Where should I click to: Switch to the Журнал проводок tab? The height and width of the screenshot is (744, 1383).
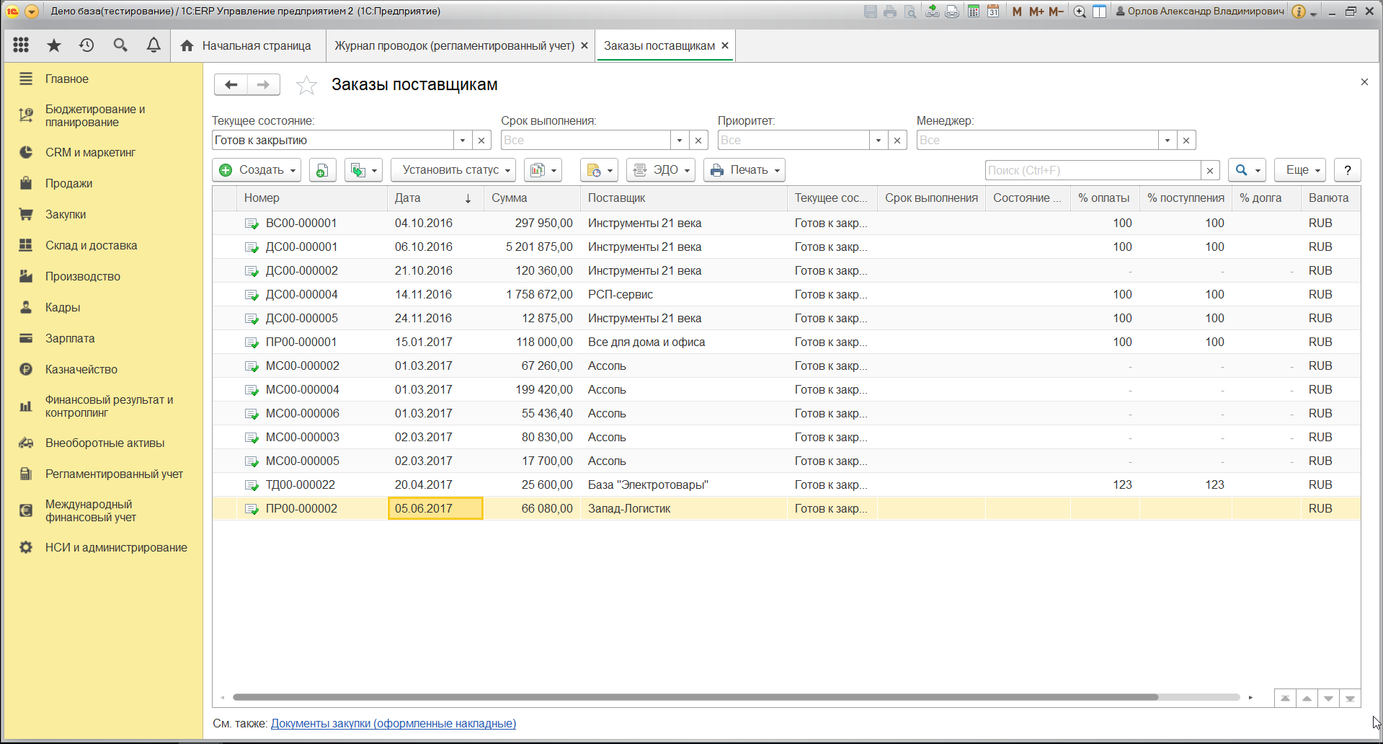pyautogui.click(x=454, y=45)
